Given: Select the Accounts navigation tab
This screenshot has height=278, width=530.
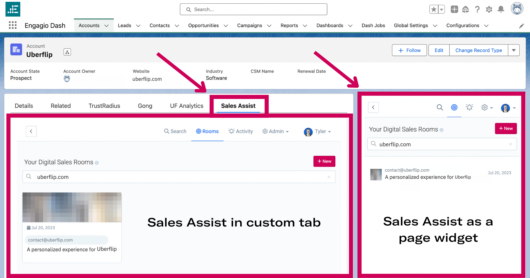Looking at the screenshot, I should 89,25.
